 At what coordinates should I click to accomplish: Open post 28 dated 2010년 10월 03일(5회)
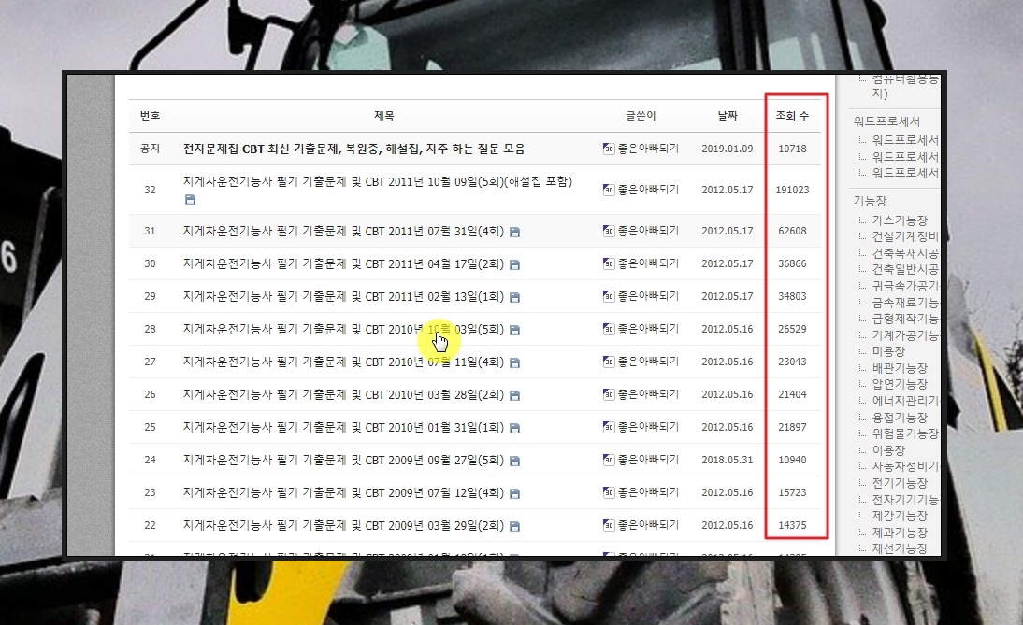[x=343, y=329]
